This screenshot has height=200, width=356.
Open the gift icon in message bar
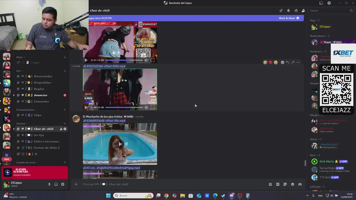pos(270,184)
